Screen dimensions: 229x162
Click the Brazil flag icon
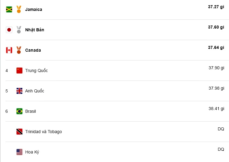(19, 111)
